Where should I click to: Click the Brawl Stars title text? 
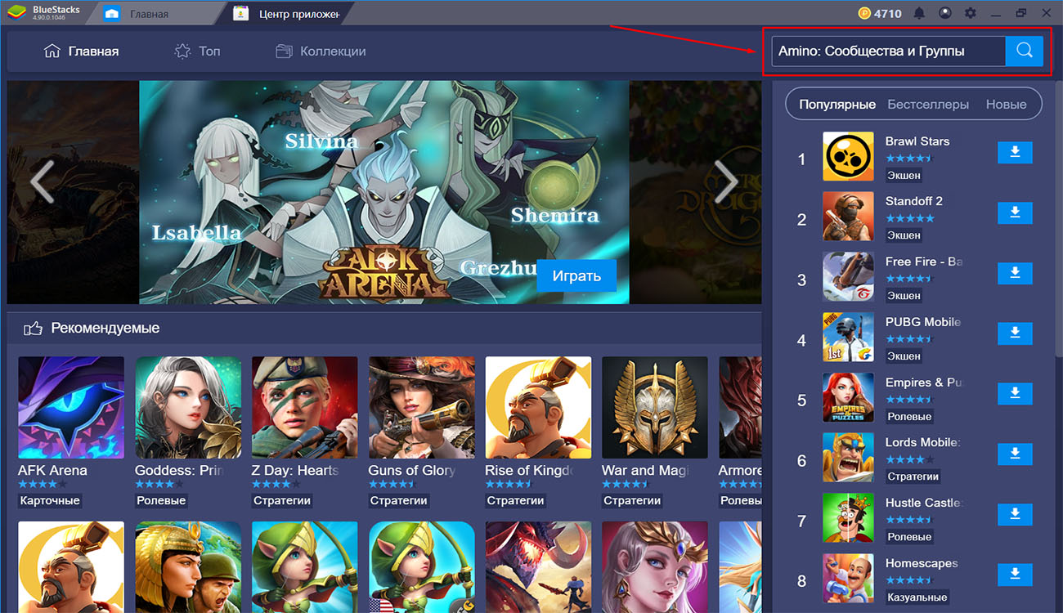(x=917, y=141)
